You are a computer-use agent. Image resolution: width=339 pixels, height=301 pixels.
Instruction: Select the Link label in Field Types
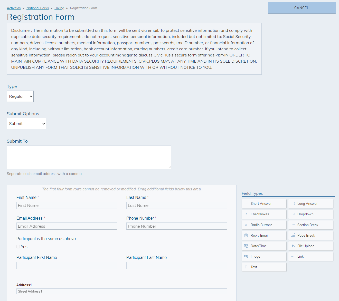[300, 256]
